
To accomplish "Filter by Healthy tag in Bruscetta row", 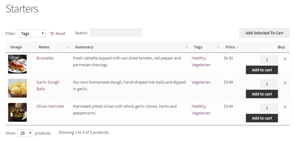I will (x=198, y=58).
